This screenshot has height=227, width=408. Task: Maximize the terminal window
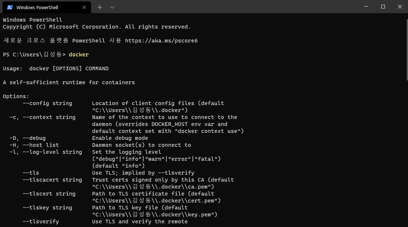[383, 7]
